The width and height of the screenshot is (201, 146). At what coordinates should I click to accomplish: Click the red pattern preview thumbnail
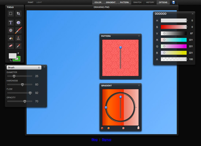(120, 58)
